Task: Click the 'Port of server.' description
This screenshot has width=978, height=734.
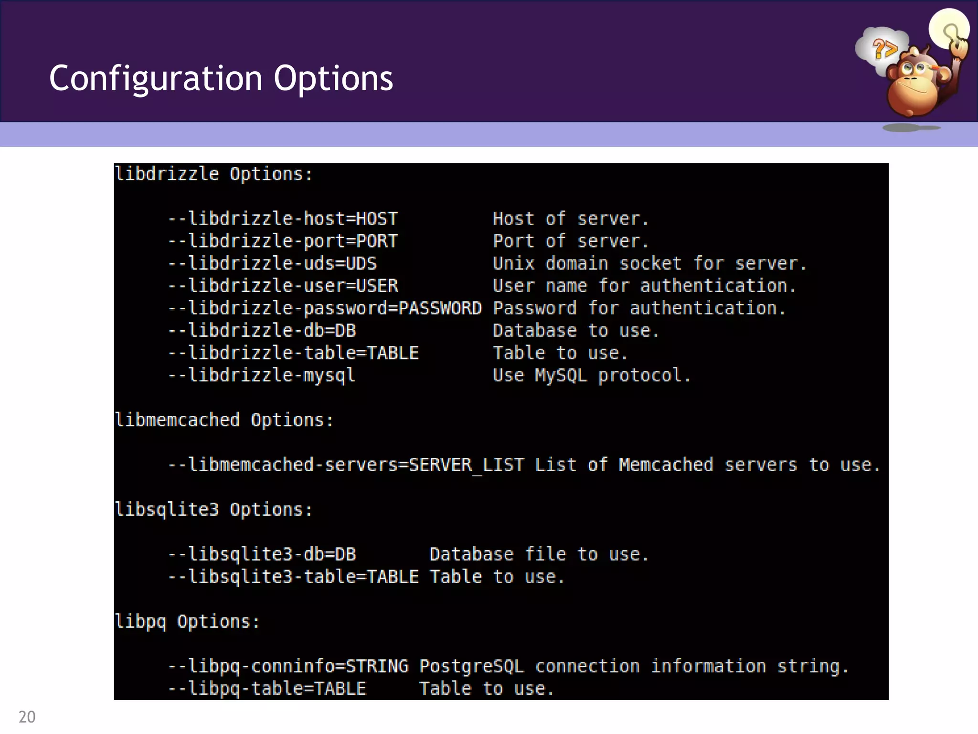Action: click(571, 241)
